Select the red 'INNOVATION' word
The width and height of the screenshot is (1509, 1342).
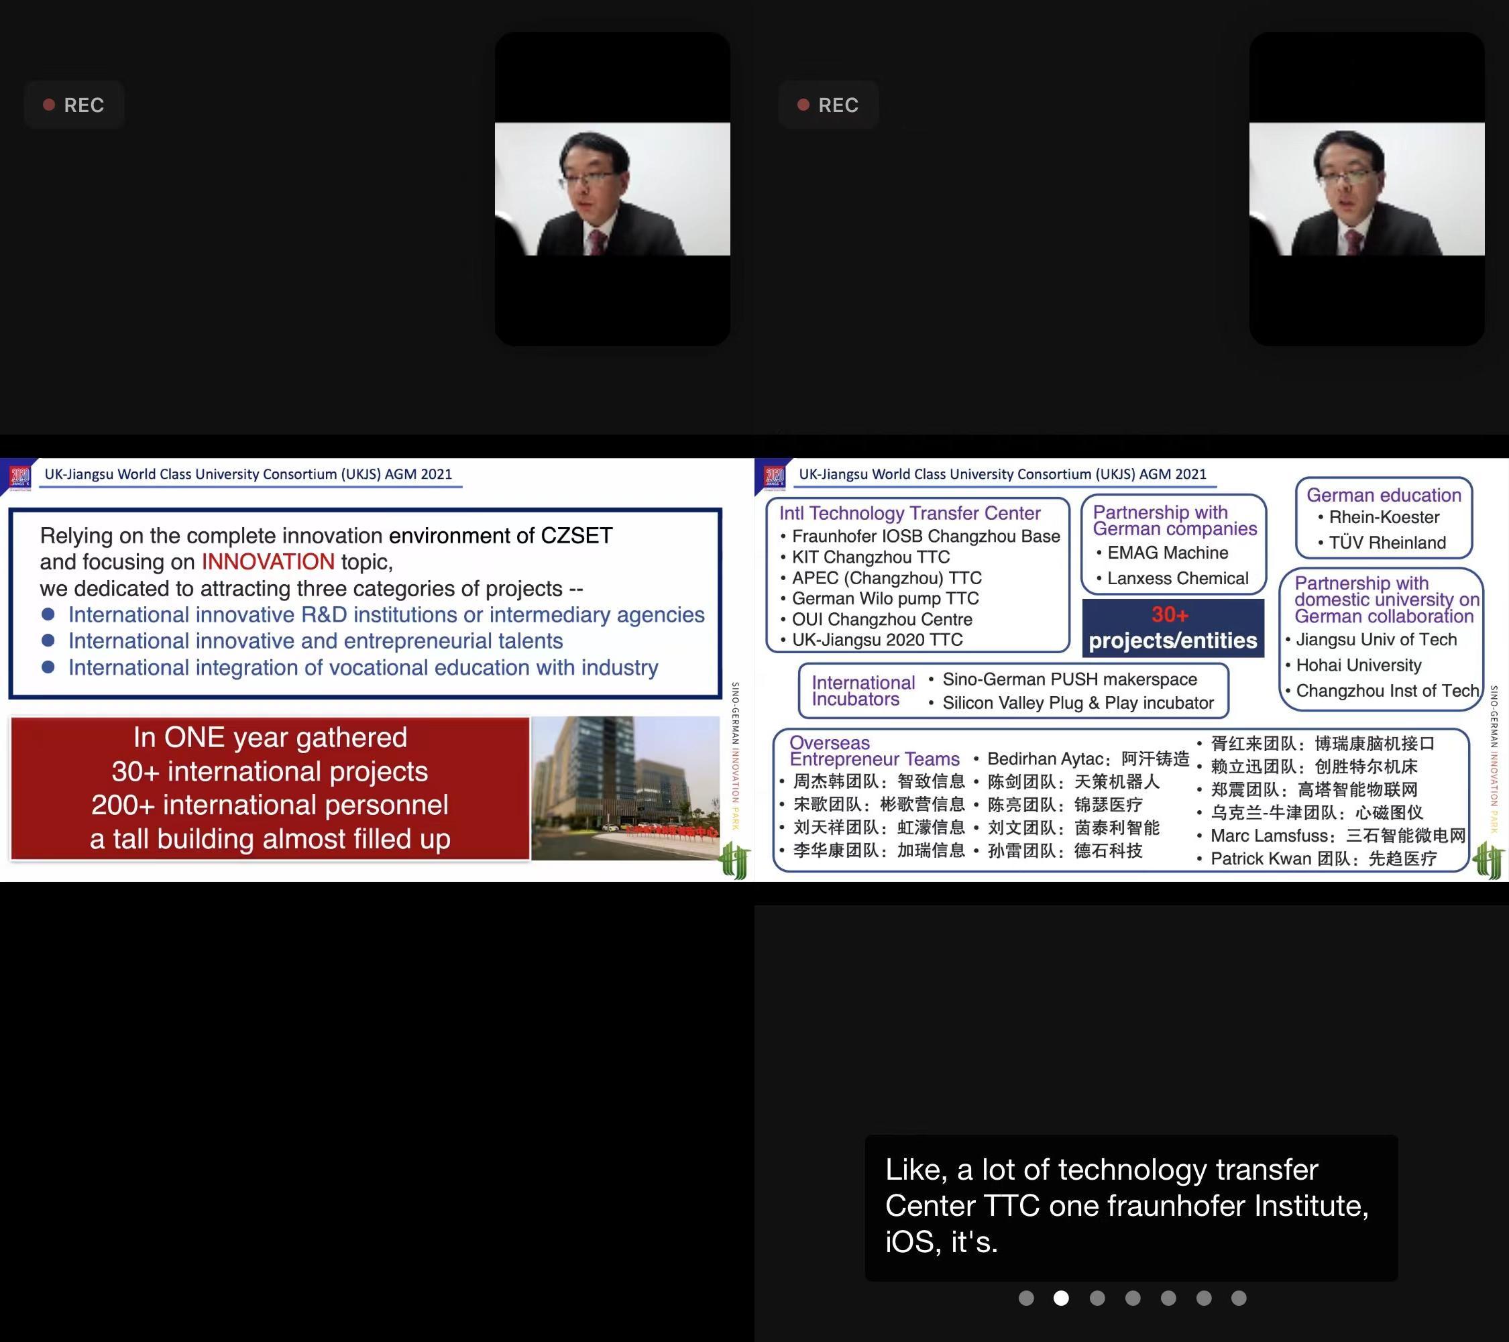[x=268, y=562]
